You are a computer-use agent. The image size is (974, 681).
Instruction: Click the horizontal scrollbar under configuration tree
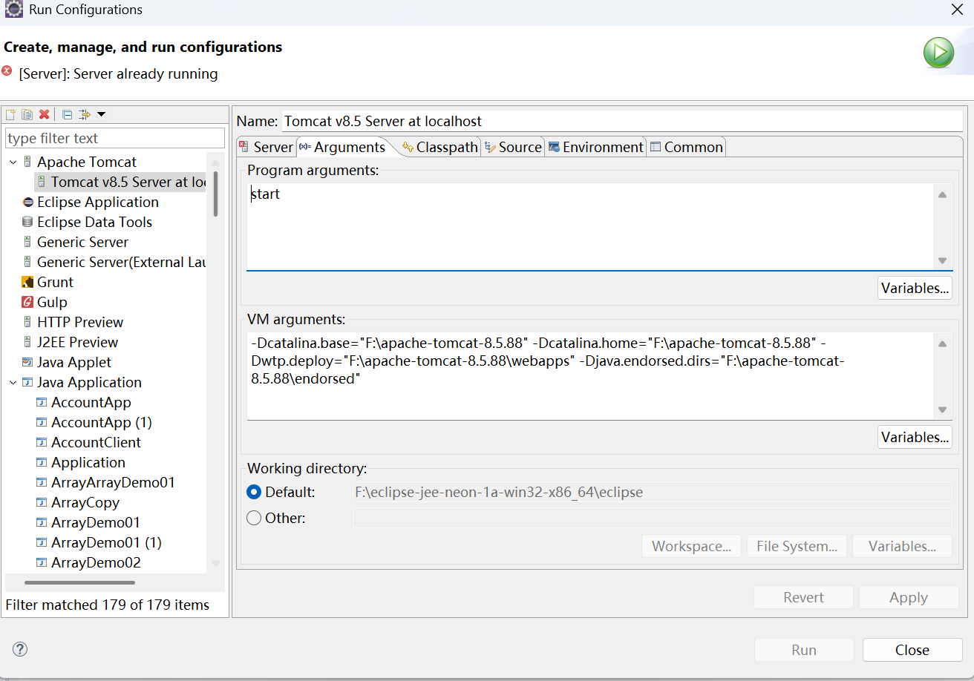tap(79, 583)
